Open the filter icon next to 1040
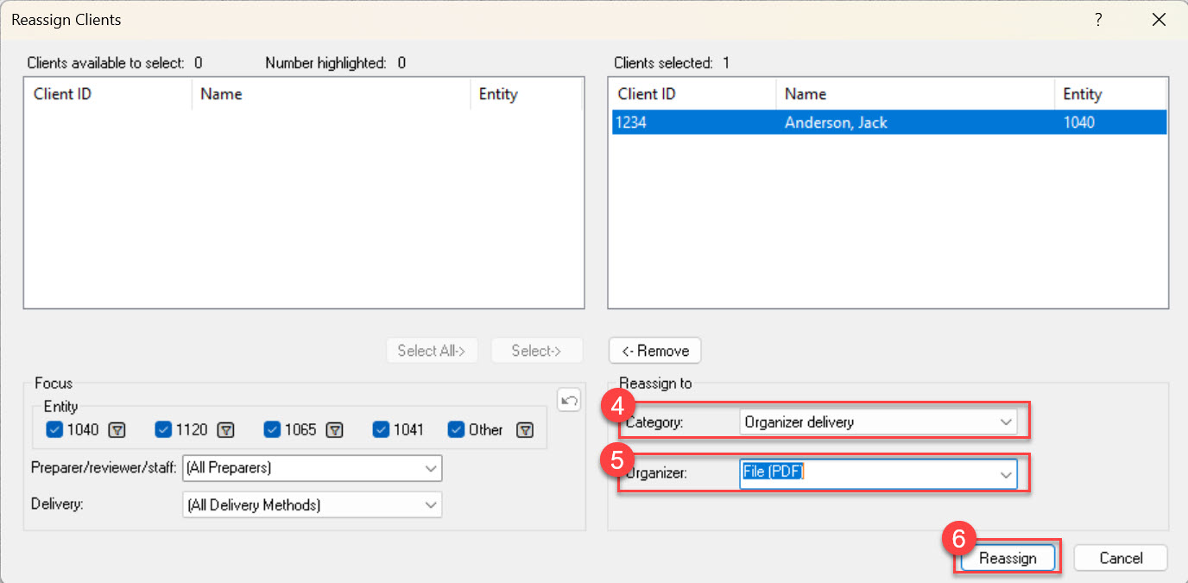Viewport: 1188px width, 583px height. [117, 430]
